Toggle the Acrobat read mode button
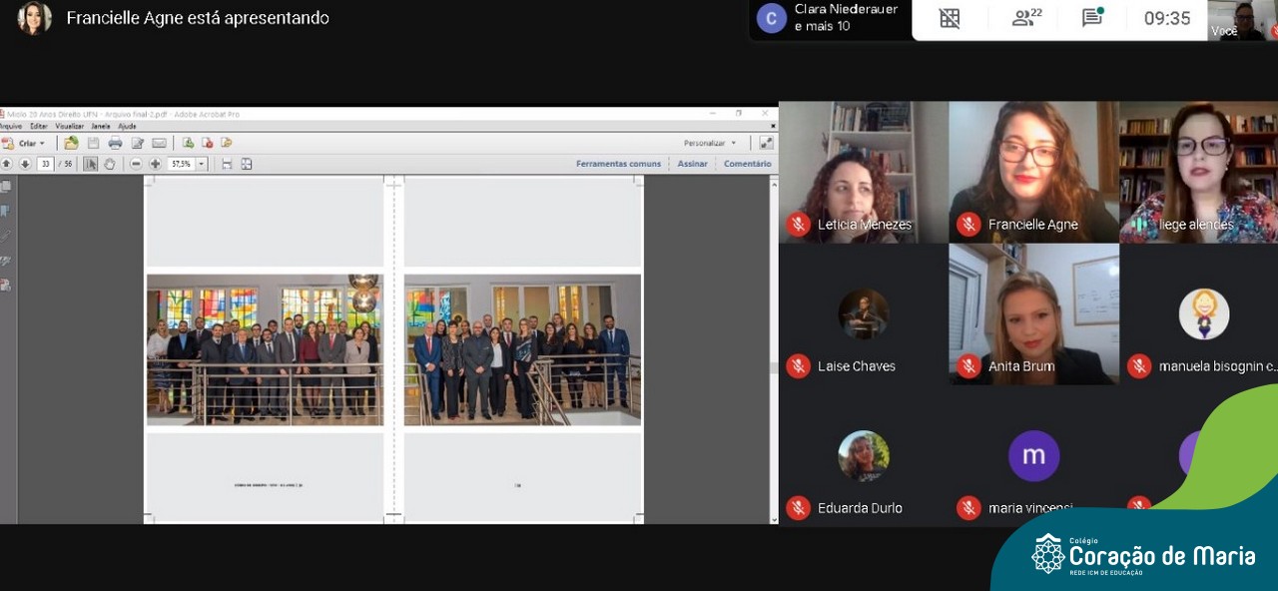Screen dimensions: 1278x591 [766, 143]
